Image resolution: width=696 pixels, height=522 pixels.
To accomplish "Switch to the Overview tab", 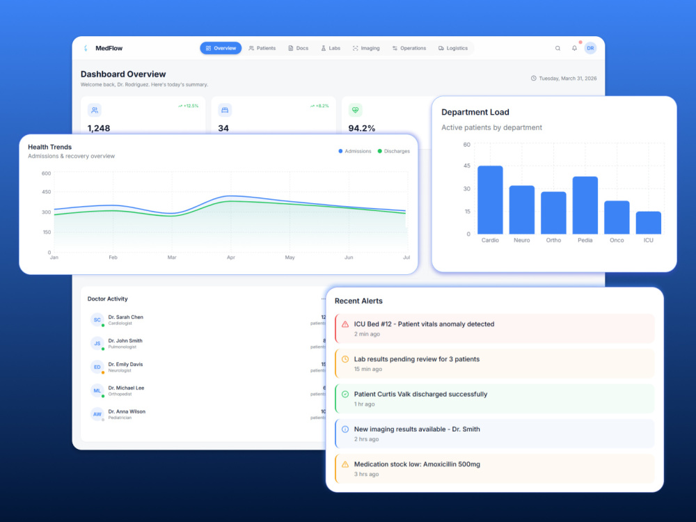I will (221, 48).
